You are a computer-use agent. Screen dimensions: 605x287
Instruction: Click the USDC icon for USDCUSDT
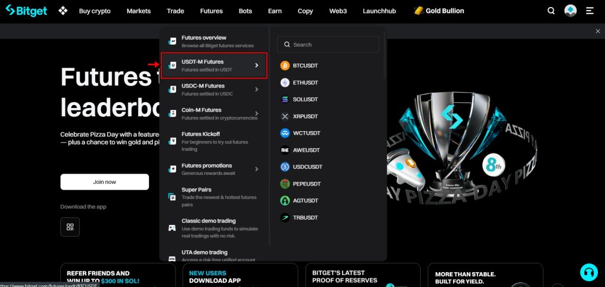(x=285, y=167)
